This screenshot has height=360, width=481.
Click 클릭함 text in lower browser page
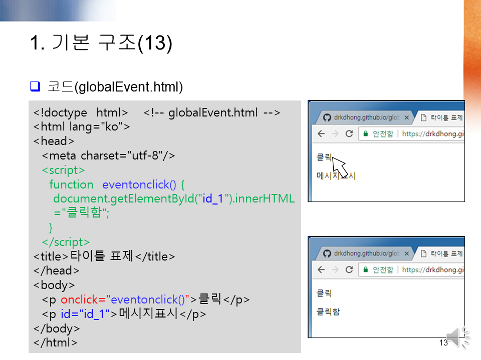(x=328, y=311)
